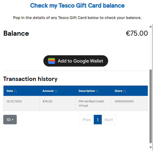This screenshot has height=155, width=155.
Task: Click the scrollbar down arrow
Action: 150,148
